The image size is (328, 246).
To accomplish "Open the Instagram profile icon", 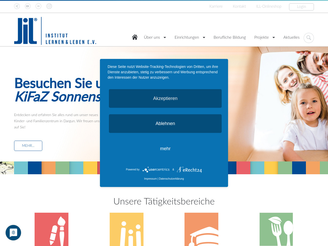I will click(x=49, y=6).
